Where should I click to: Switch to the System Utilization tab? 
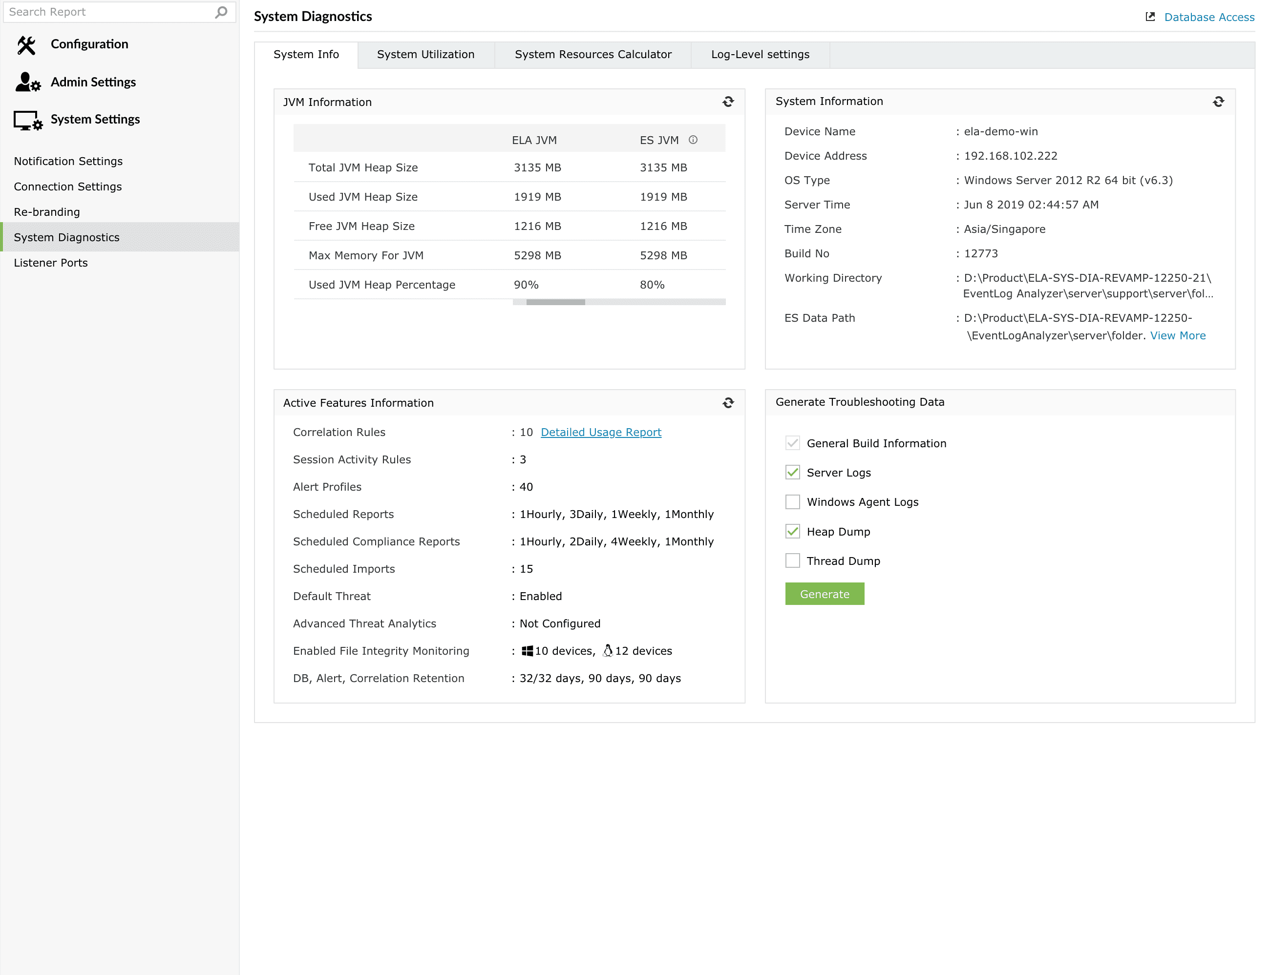pyautogui.click(x=425, y=55)
